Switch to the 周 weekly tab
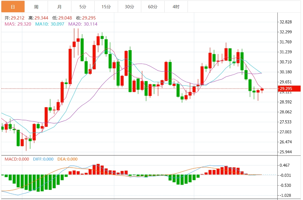Screen dimensions: 303x200 (36, 7)
